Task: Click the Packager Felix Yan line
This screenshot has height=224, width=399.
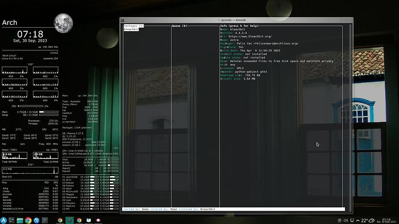Action: point(259,44)
